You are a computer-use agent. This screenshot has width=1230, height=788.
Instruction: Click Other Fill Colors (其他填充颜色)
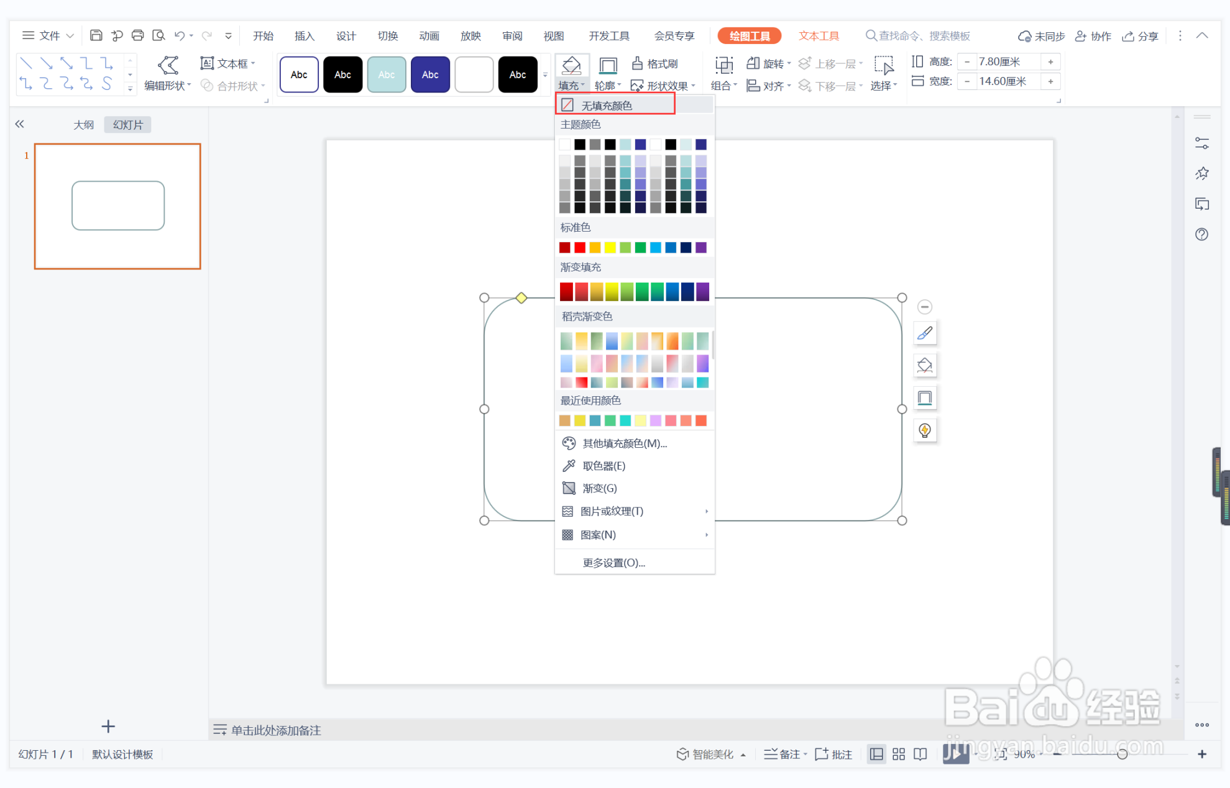(x=624, y=443)
